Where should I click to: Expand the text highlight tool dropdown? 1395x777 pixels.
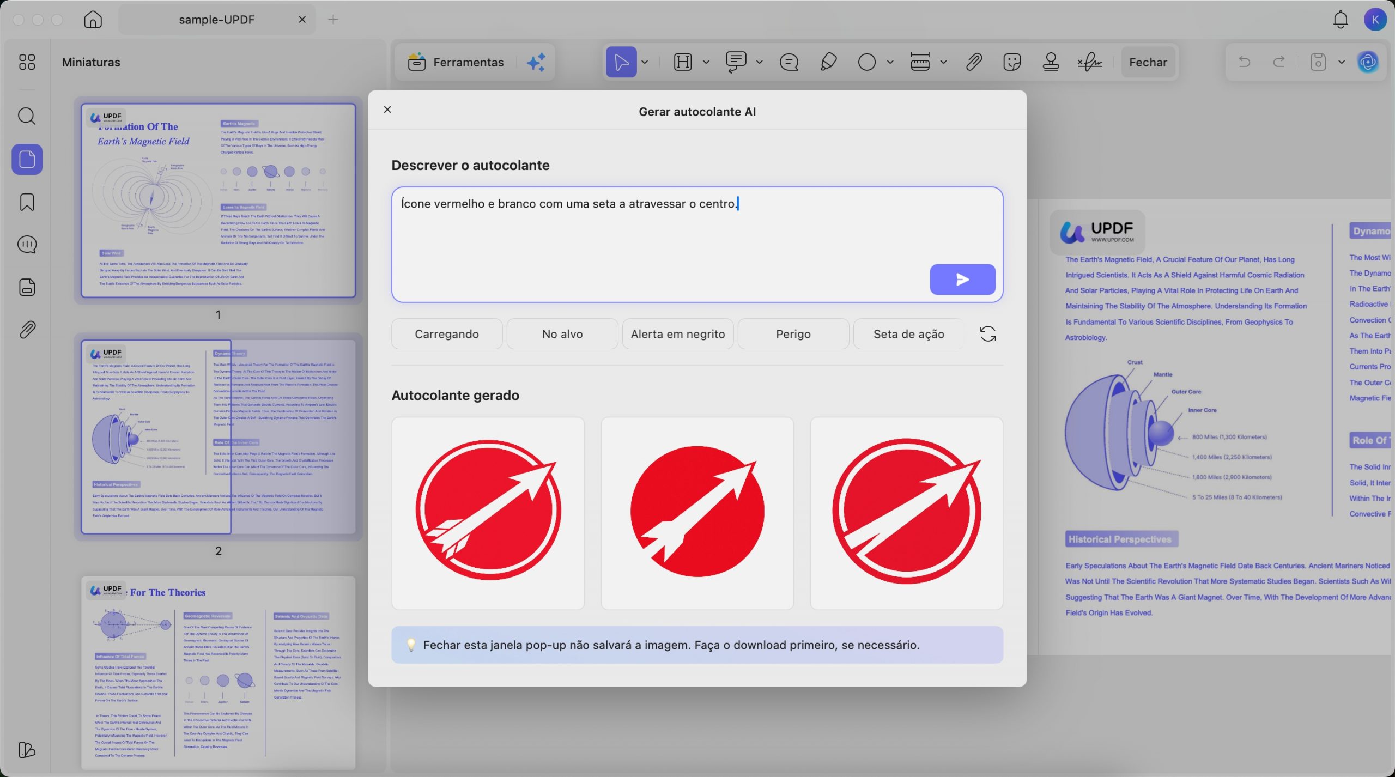click(x=706, y=62)
